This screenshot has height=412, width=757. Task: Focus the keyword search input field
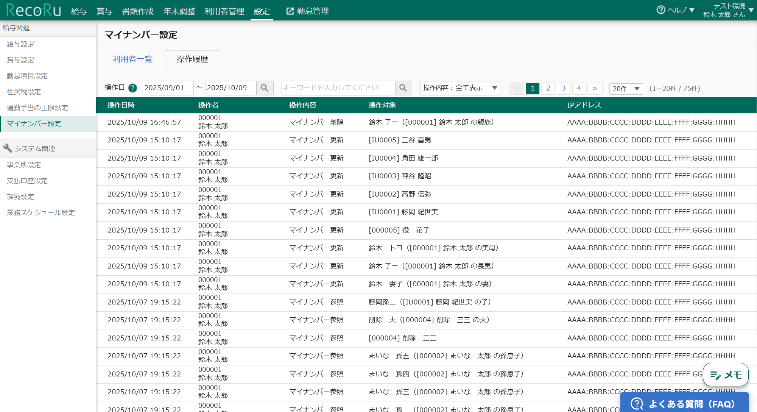(338, 88)
